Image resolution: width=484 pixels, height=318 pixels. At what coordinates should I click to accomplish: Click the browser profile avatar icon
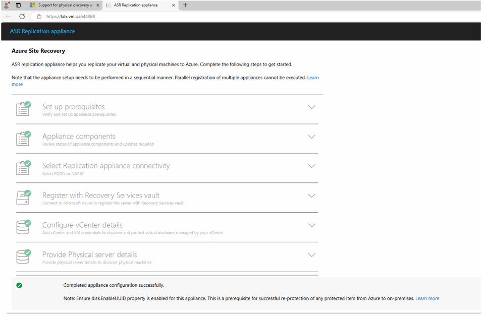(x=7, y=5)
